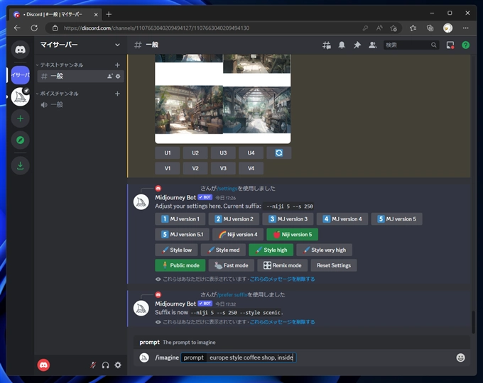483x383 pixels.
Task: Select Style low option
Action: pyautogui.click(x=176, y=250)
